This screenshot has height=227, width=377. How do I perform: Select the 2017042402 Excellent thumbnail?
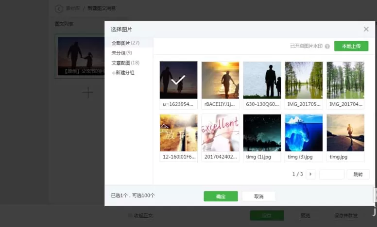220,133
